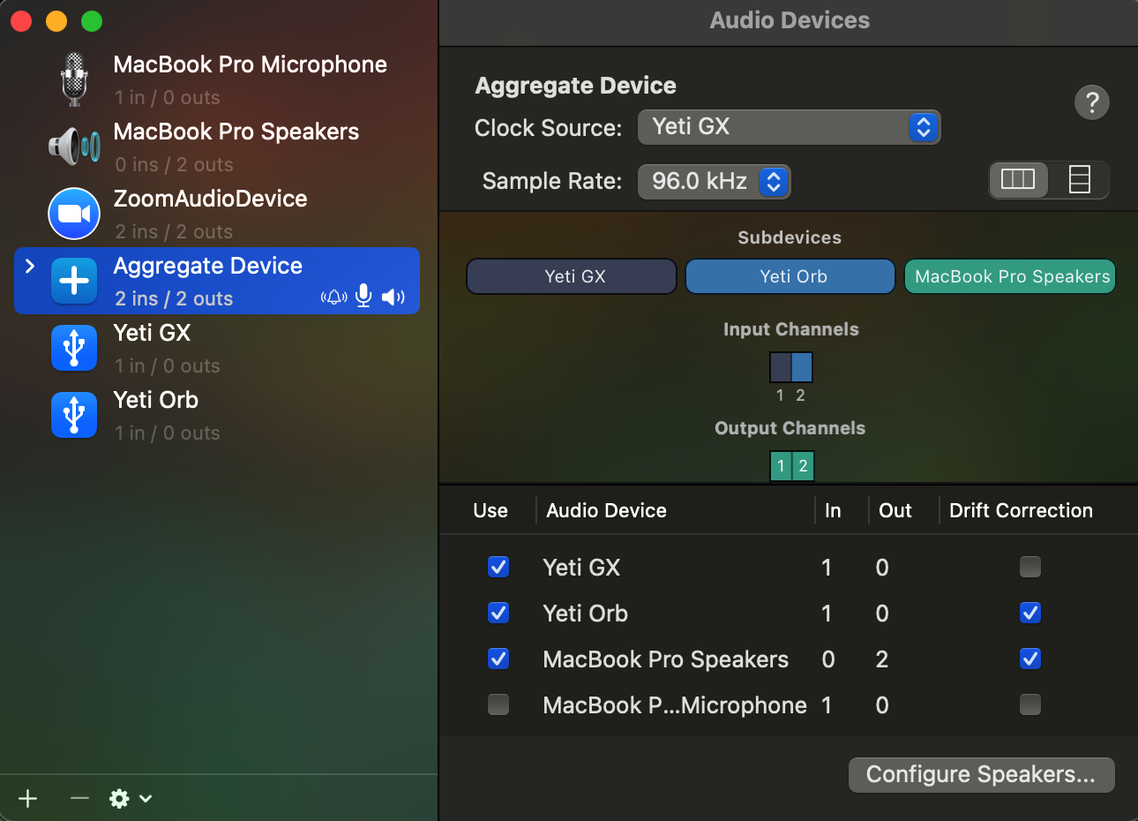
Task: Click Yeti Orb name in device table
Action: (586, 613)
